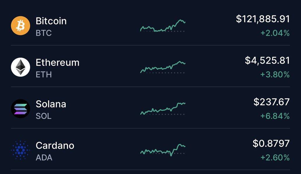
Task: Select the Bitcoin asset name
Action: [x=51, y=21]
